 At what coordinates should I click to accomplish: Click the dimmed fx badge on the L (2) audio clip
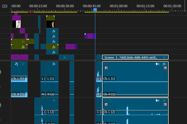(54, 101)
